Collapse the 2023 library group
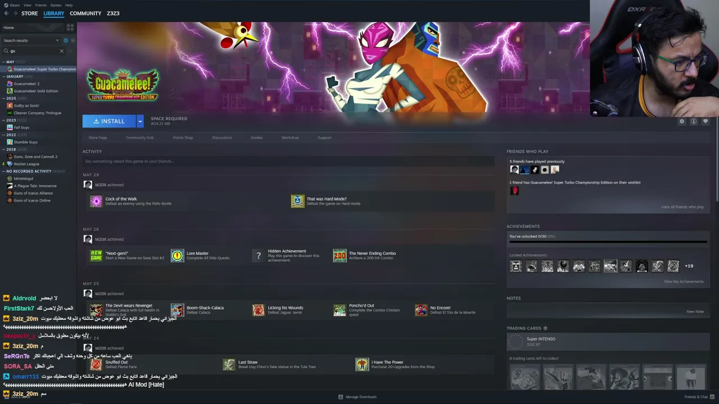Viewport: 719px width, 404px height. click(x=4, y=120)
